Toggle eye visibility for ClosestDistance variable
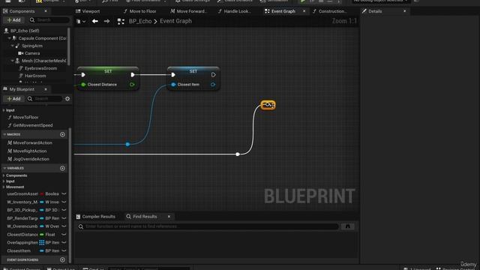This screenshot has width=480, height=270. [x=64, y=235]
